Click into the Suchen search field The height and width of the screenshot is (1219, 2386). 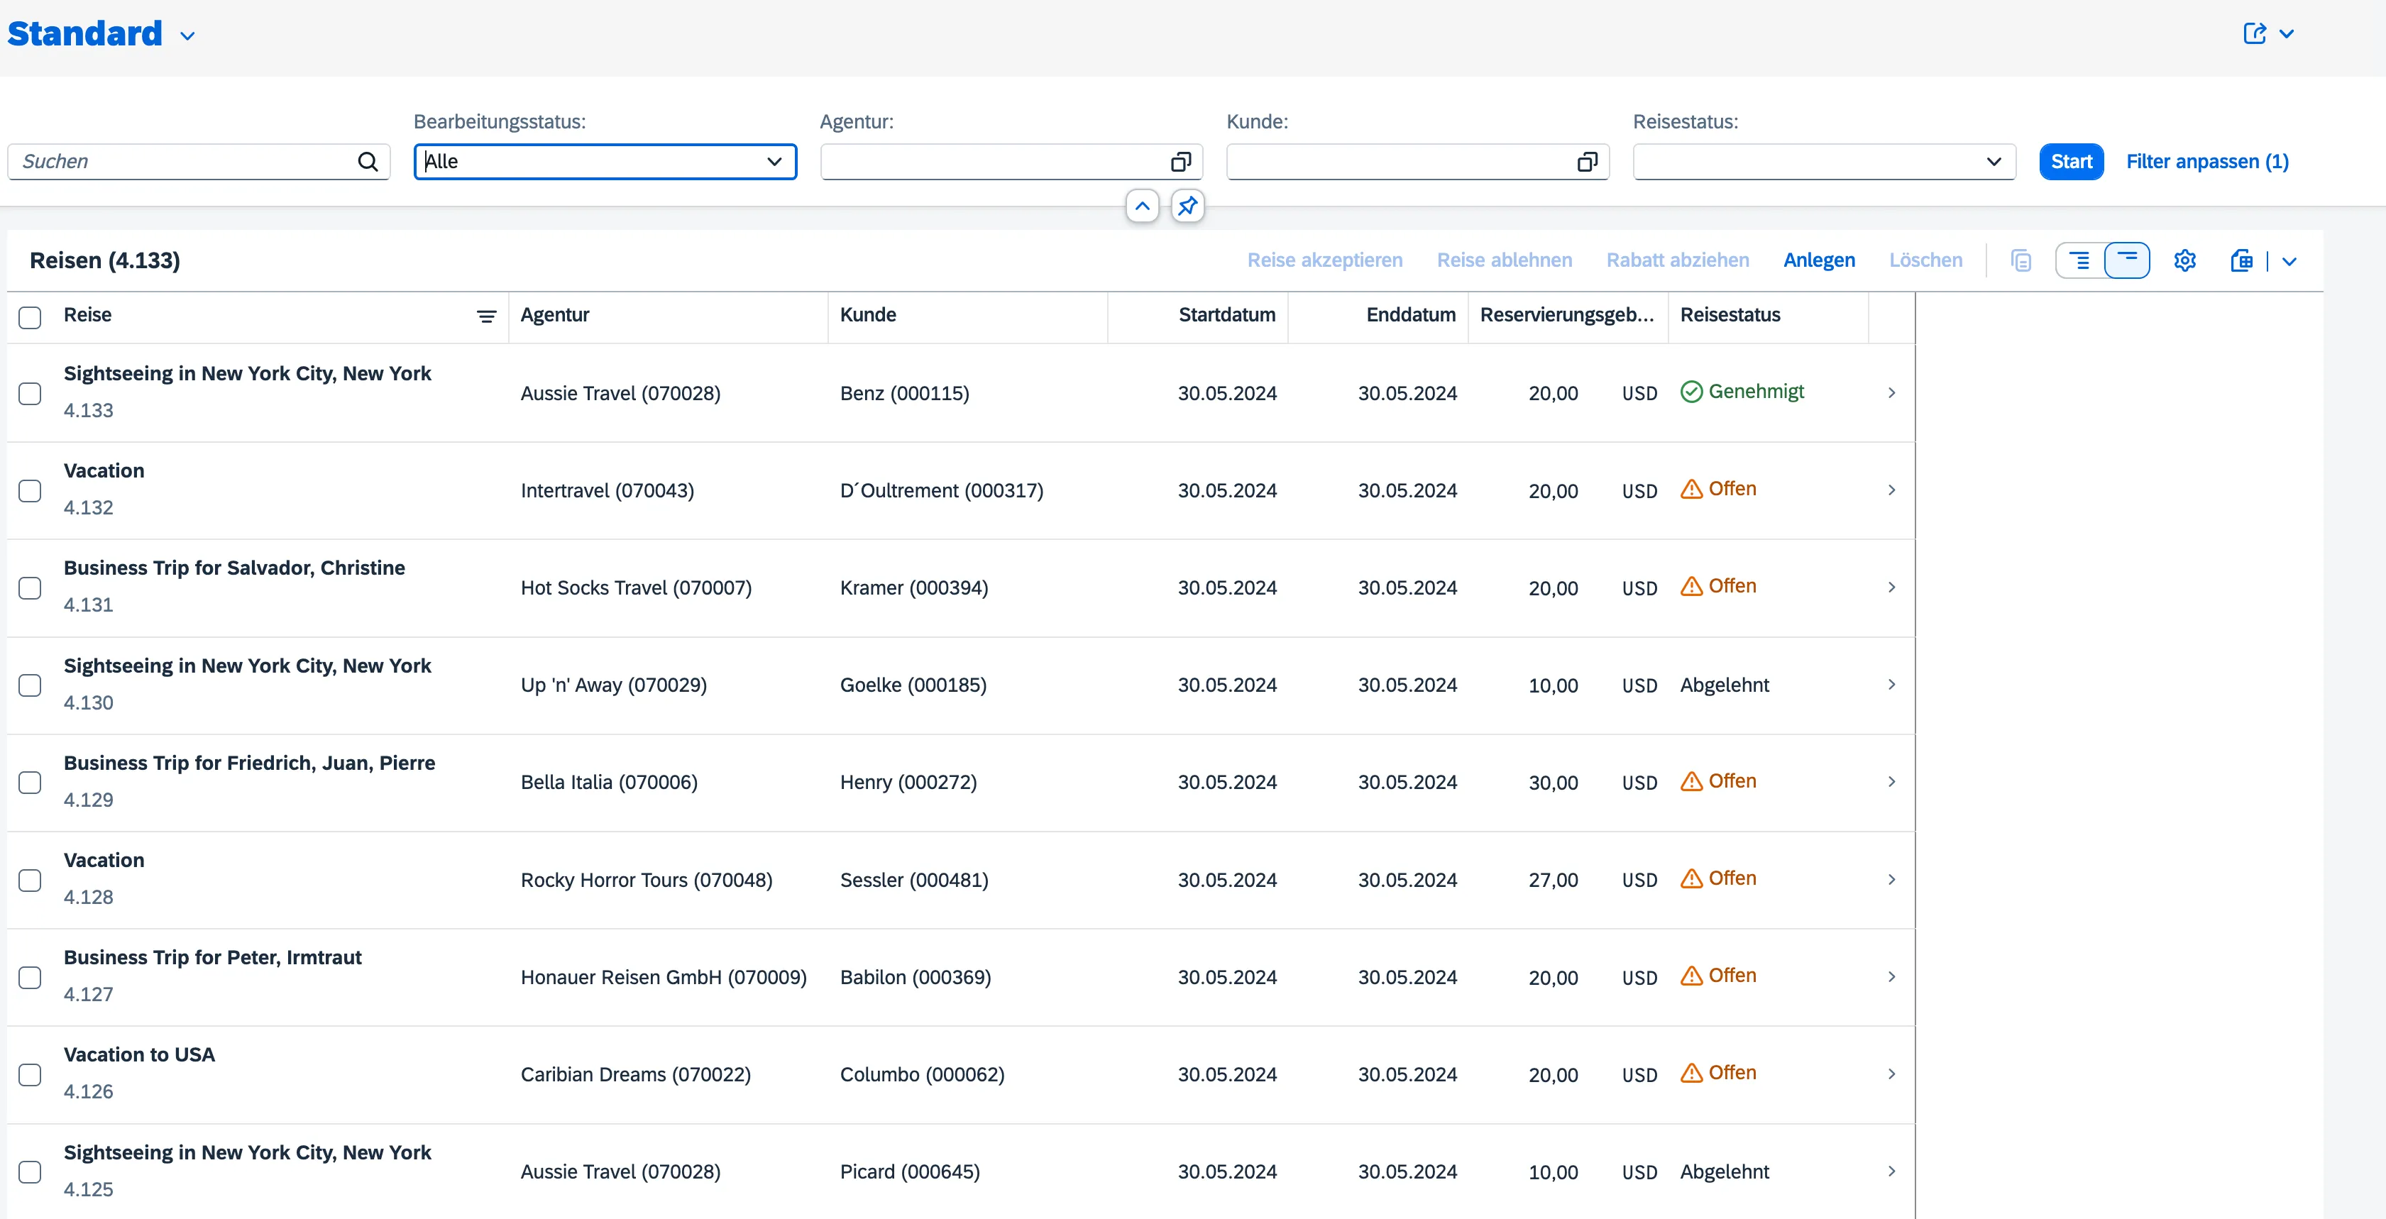pos(185,162)
